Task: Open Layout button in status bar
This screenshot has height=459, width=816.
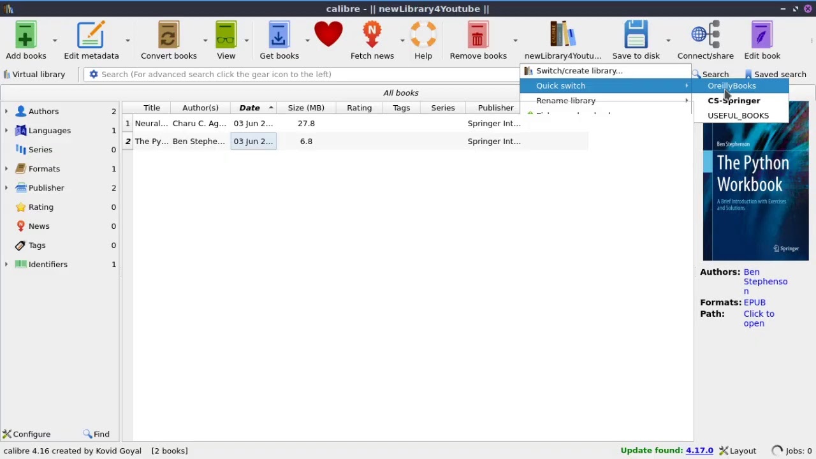Action: click(737, 451)
